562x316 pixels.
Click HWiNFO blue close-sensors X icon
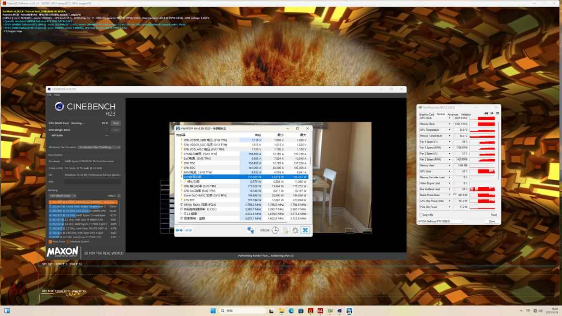pyautogui.click(x=305, y=230)
